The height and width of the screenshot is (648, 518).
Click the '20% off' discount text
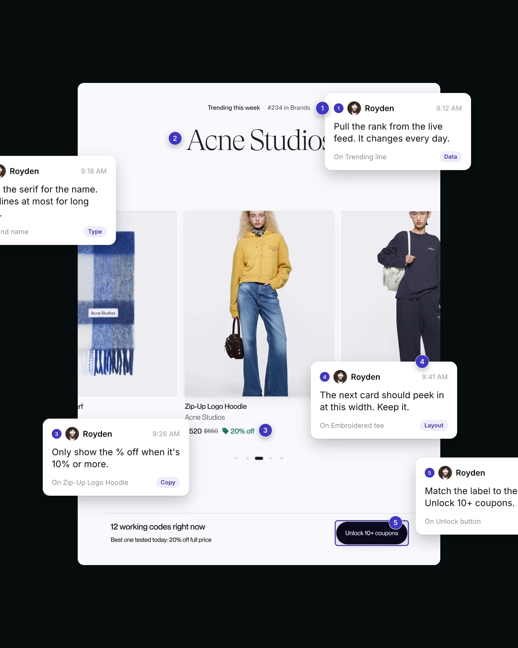(x=242, y=431)
